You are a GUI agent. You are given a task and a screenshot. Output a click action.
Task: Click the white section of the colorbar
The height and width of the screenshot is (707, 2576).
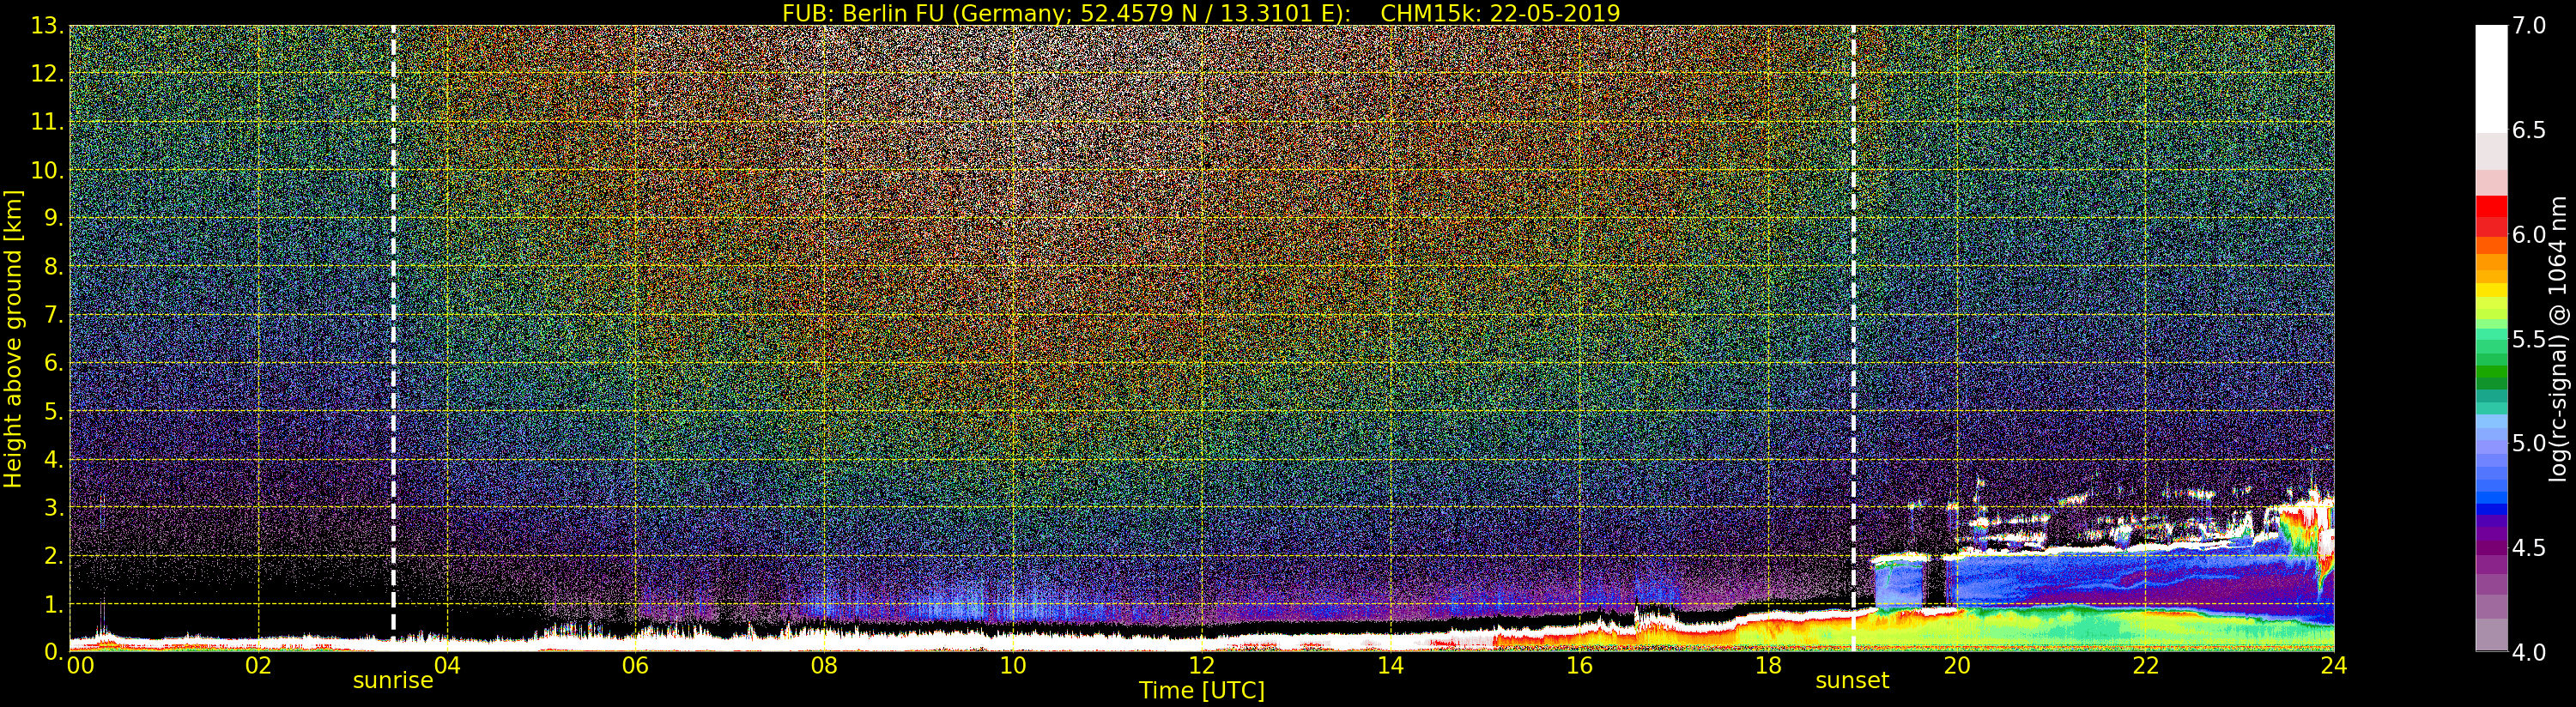pos(2491,78)
